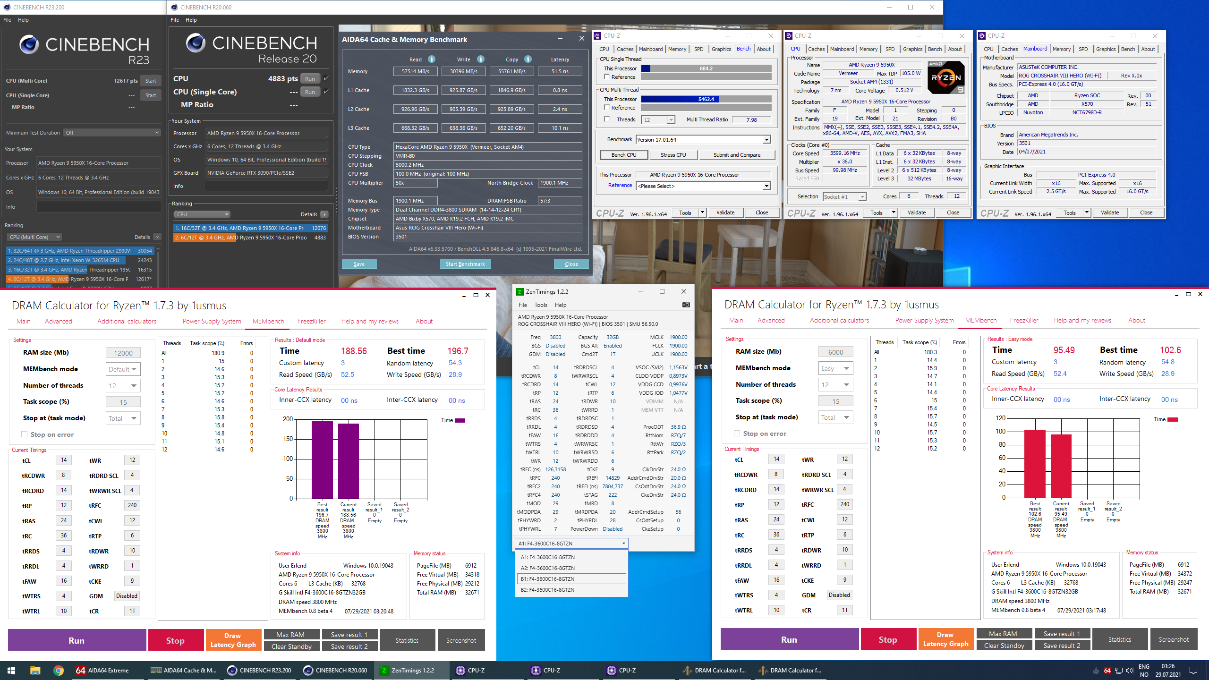Click the ZenTimings screenshot camera icon
This screenshot has height=680, width=1209.
(686, 305)
